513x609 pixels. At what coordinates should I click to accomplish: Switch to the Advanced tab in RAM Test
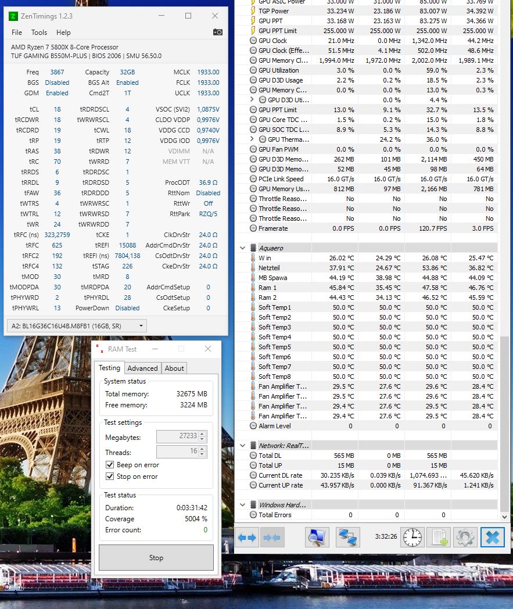tap(142, 368)
